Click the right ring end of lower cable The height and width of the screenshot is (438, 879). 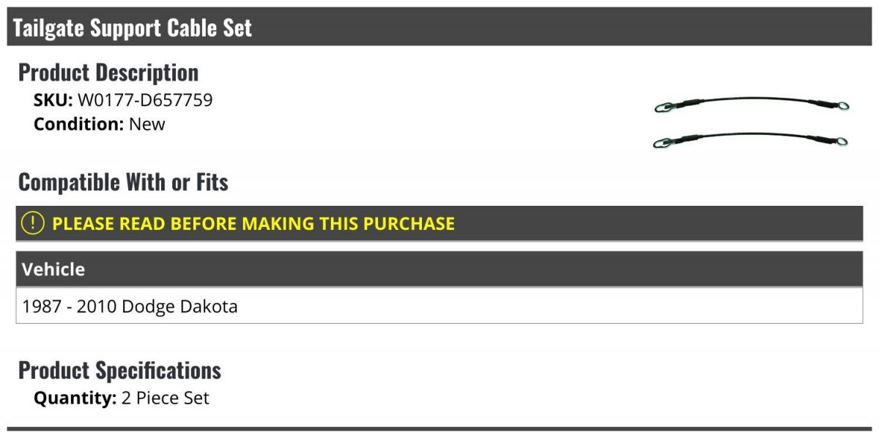[842, 141]
